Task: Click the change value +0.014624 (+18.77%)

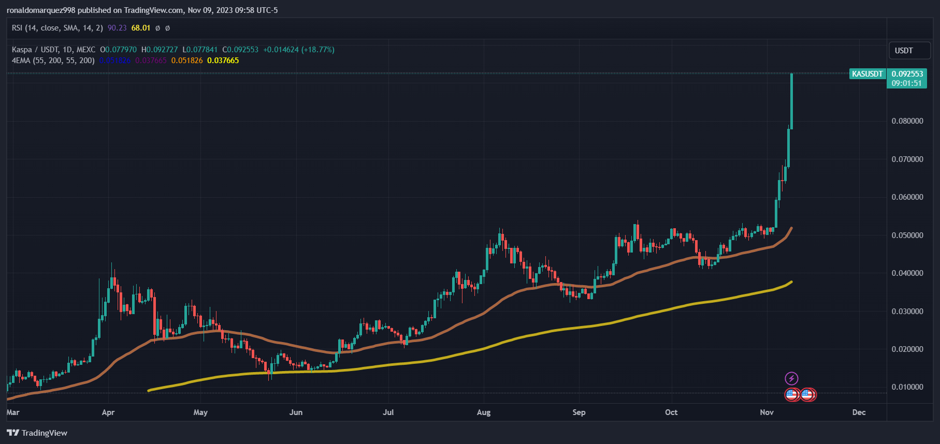Action: pyautogui.click(x=299, y=50)
